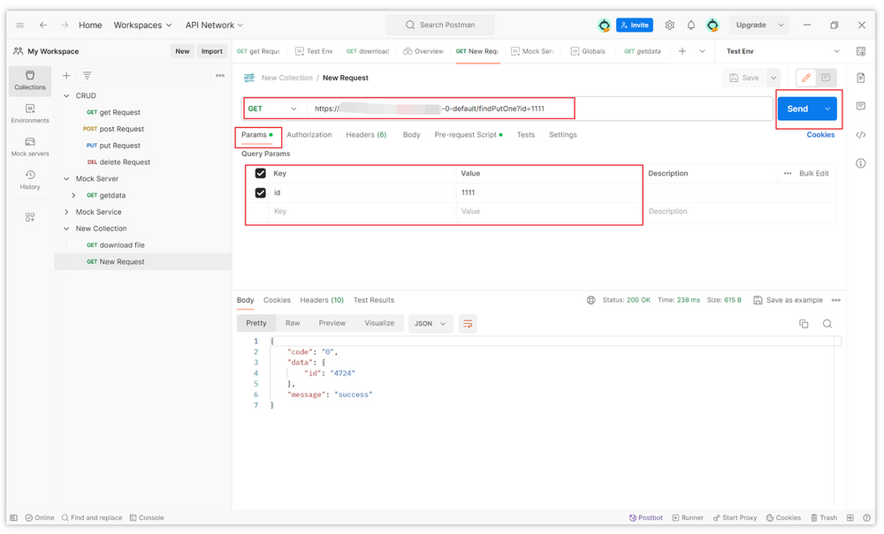Open the comments icon in right sidebar
884x534 pixels.
(x=860, y=106)
